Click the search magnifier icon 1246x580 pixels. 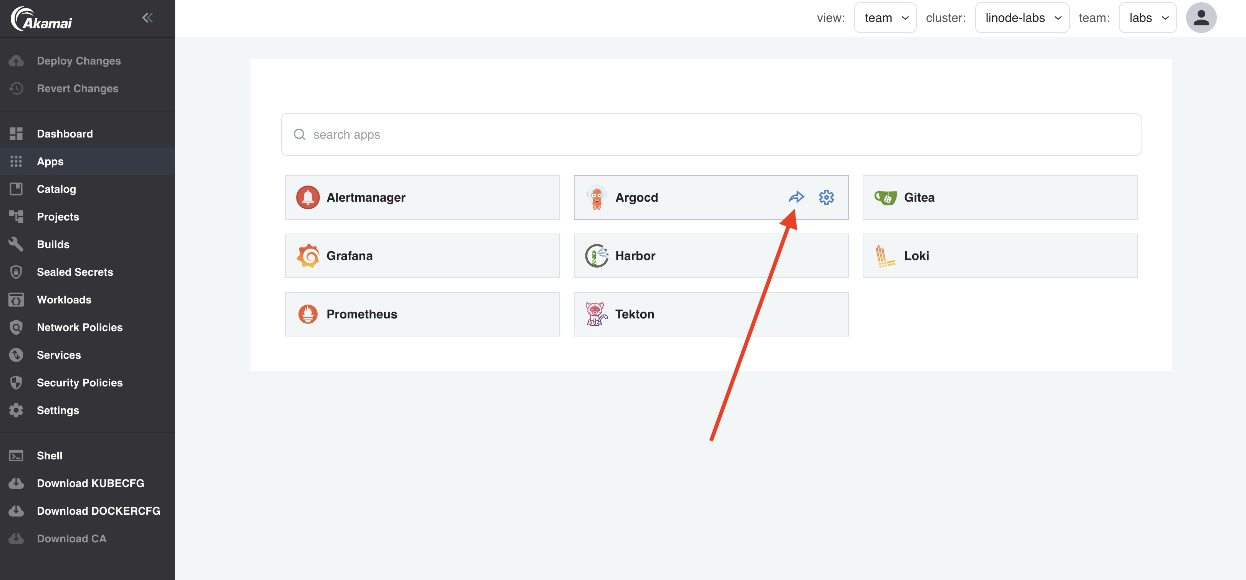tap(300, 134)
